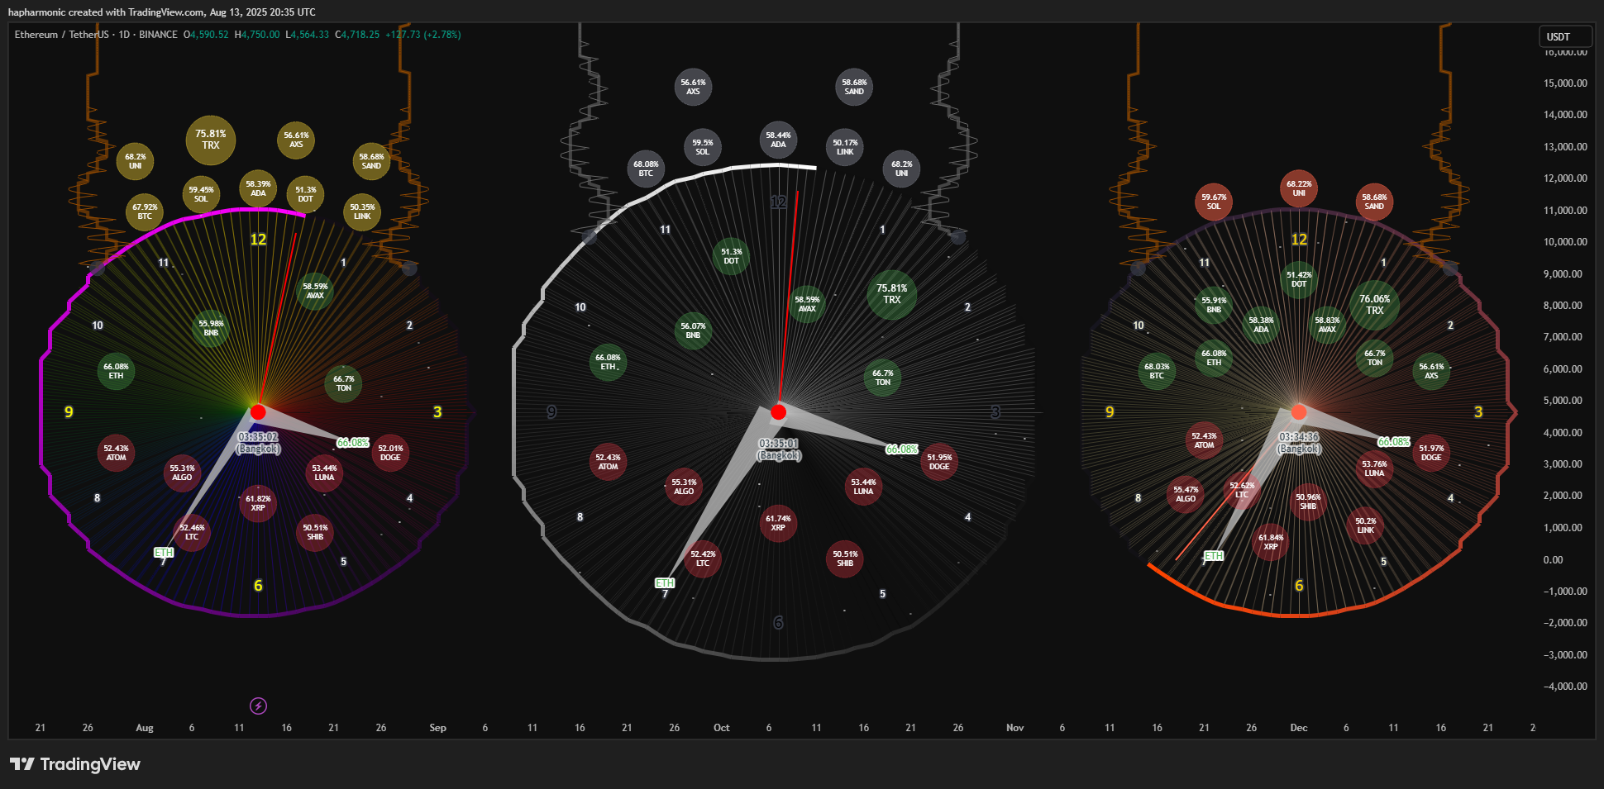Click the 1D interval label in the header
The width and height of the screenshot is (1604, 789).
coord(124,35)
